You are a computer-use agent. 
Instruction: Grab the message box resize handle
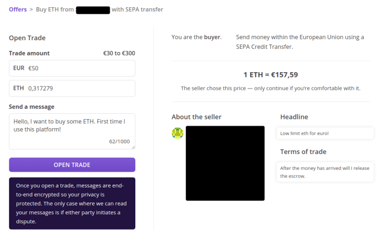point(133,147)
